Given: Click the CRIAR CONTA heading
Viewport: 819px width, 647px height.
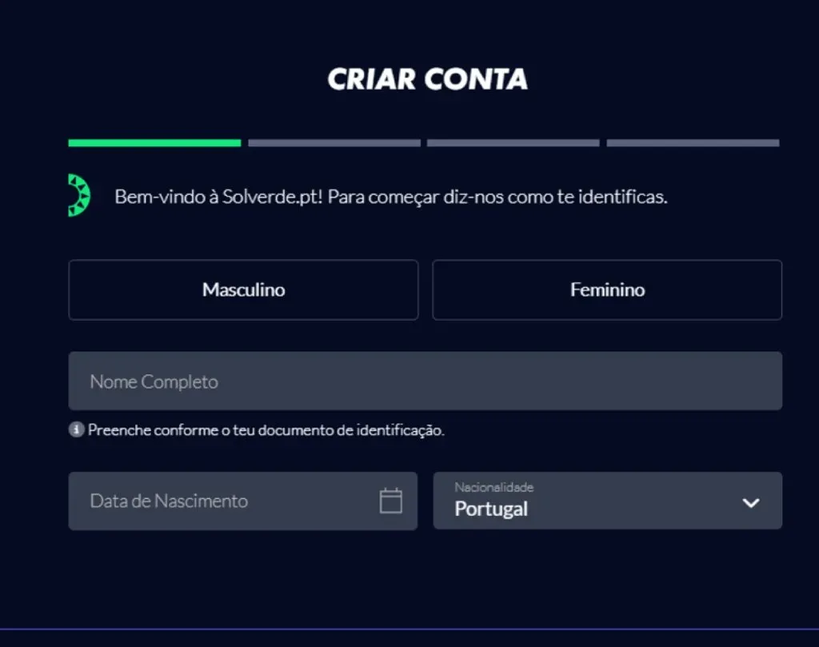Looking at the screenshot, I should click(427, 79).
